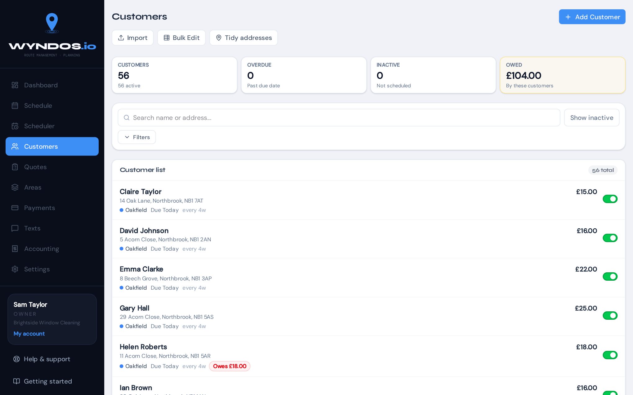
Task: Click the Help & support lifebuoy icon
Action: tap(16, 359)
